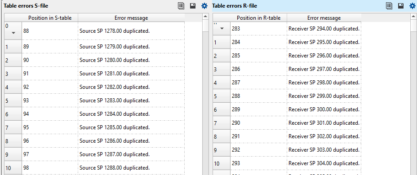Select S-table row header 6
417x175 pixels.
pos(13,114)
